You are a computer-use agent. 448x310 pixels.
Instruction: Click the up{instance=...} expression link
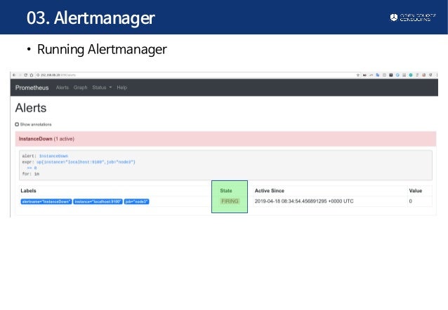86,162
